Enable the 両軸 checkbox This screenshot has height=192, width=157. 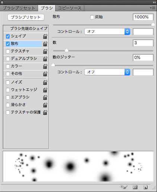click(92, 17)
